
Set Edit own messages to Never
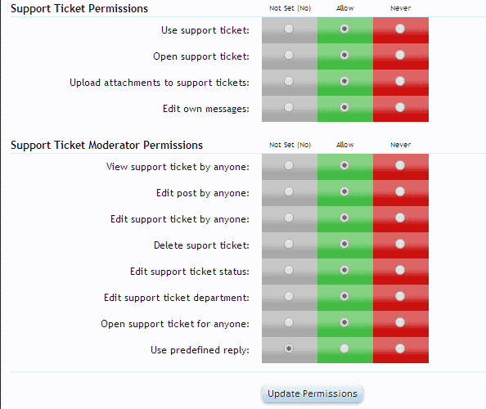400,107
